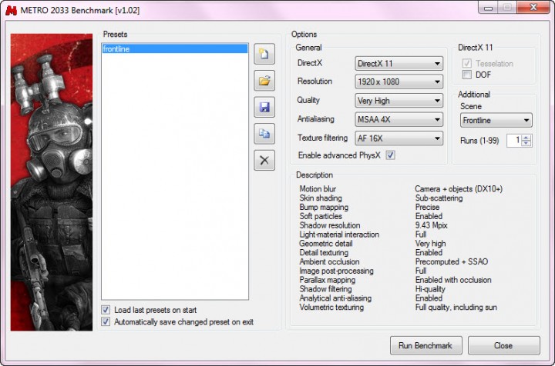Toggle the Tesselation checkbox

tap(467, 64)
